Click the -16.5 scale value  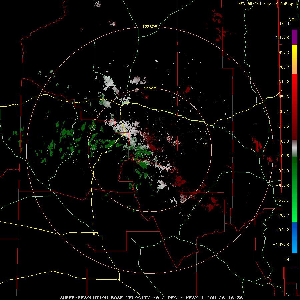pyautogui.click(x=282, y=156)
